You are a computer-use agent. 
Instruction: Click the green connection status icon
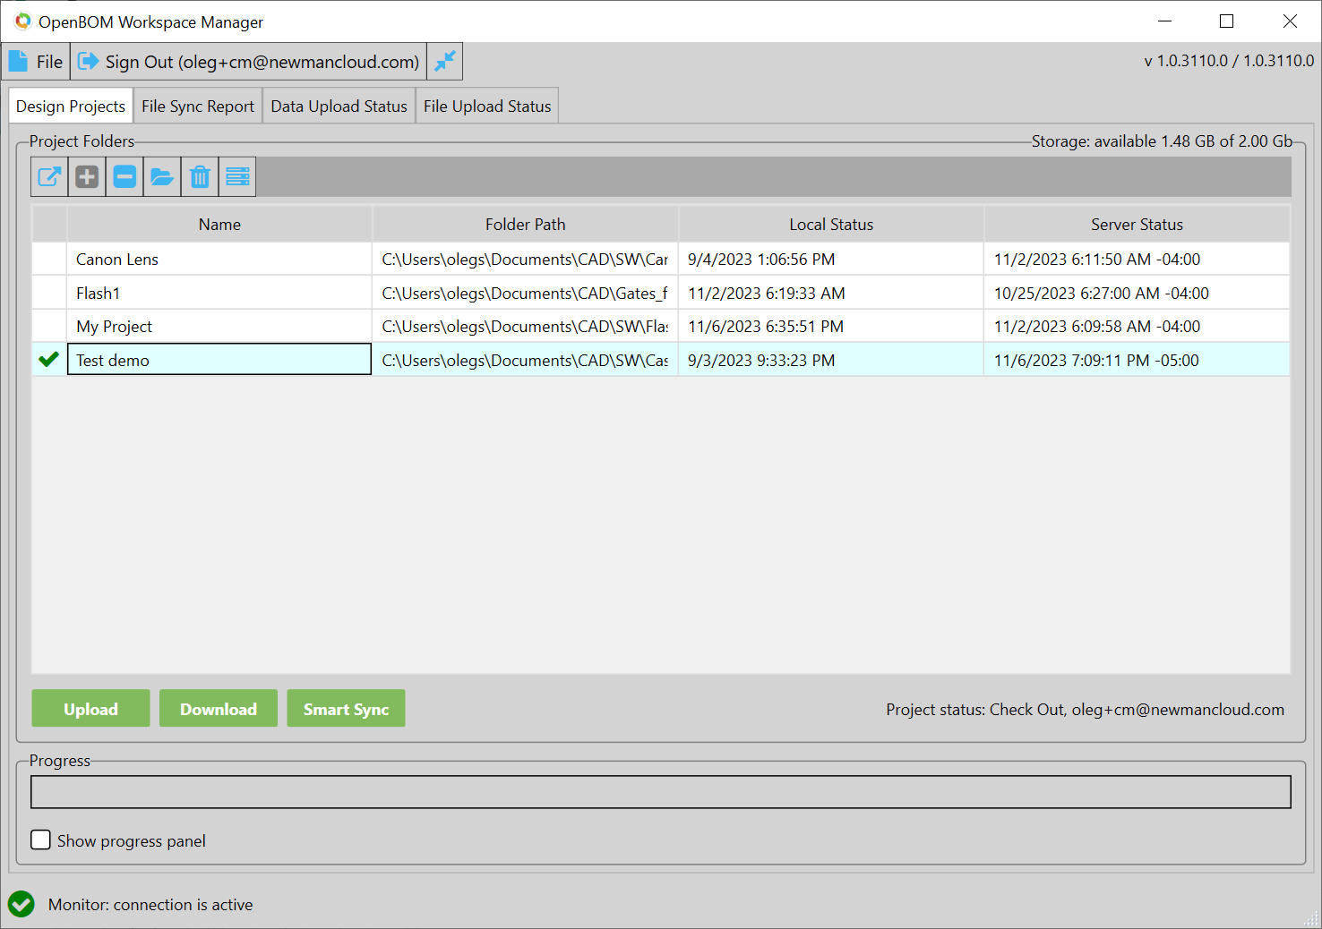point(21,904)
